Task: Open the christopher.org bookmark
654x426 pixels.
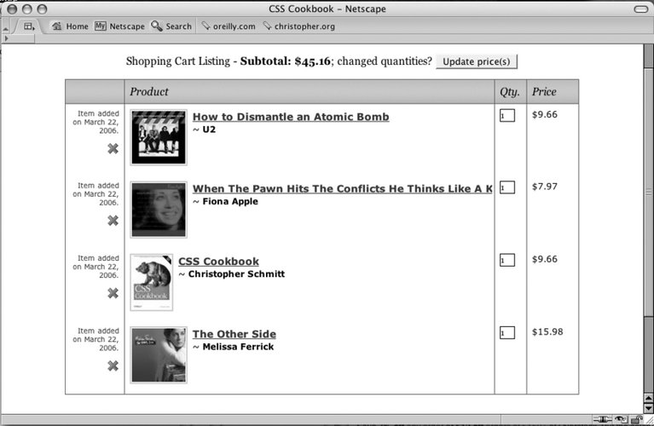Action: point(298,26)
